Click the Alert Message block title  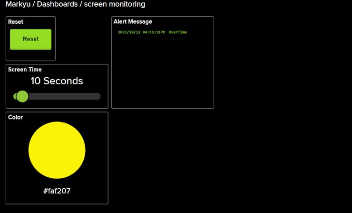[133, 21]
